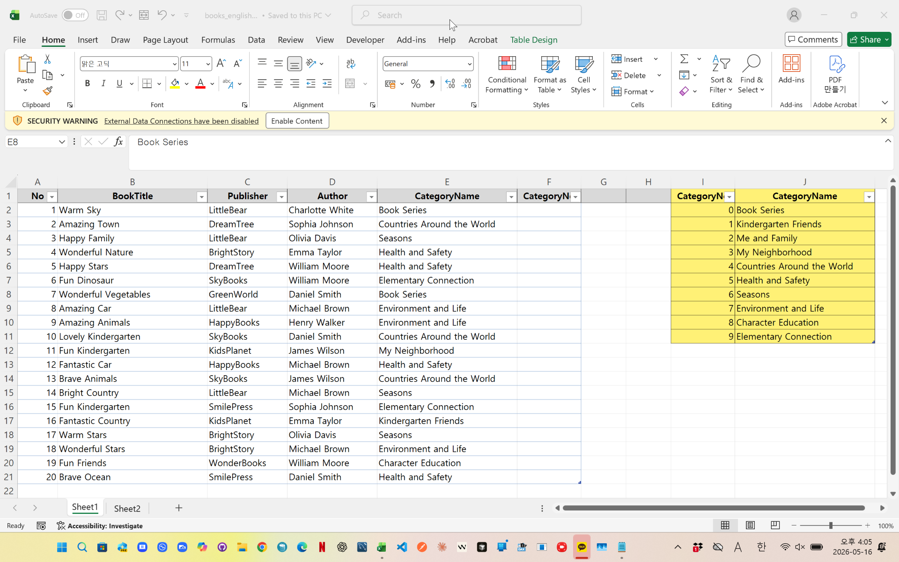This screenshot has width=899, height=562.
Task: Increase font size with larger A icon
Action: coord(221,63)
